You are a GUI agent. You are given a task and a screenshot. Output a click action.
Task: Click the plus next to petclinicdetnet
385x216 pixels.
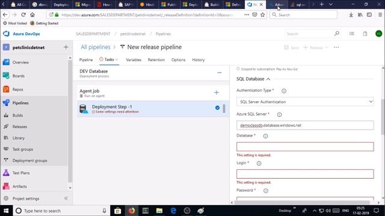pyautogui.click(x=66, y=47)
